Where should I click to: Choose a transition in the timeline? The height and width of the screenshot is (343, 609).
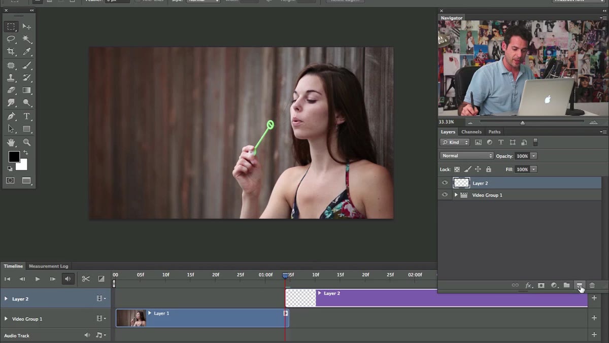[101, 279]
